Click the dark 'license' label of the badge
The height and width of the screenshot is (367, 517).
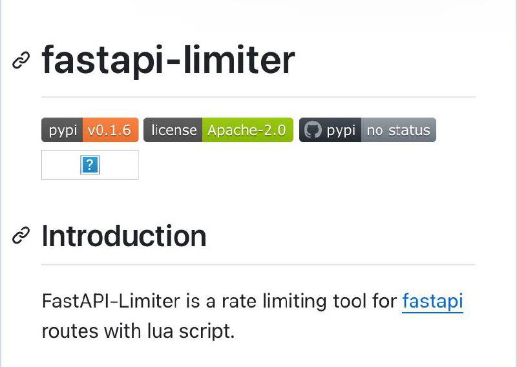coord(173,130)
